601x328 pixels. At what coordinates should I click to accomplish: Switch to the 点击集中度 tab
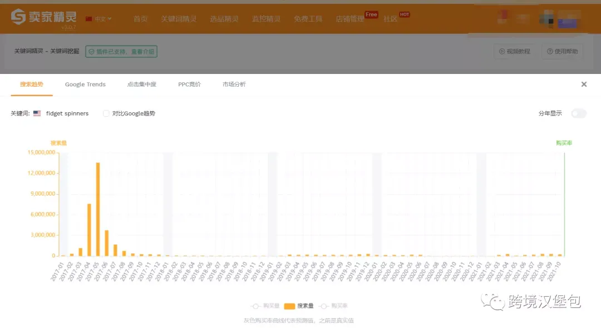[x=142, y=84]
